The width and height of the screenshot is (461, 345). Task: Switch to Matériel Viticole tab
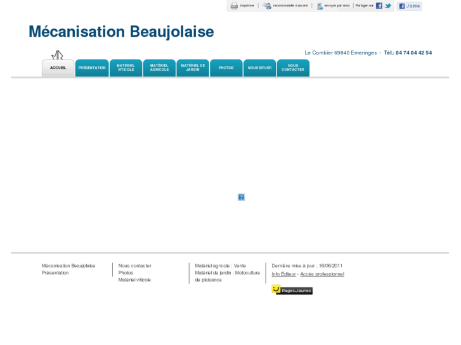tap(126, 68)
